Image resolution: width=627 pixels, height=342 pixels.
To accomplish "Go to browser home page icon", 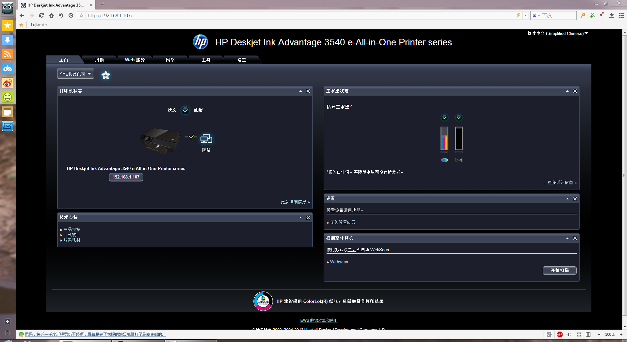I will coord(51,15).
